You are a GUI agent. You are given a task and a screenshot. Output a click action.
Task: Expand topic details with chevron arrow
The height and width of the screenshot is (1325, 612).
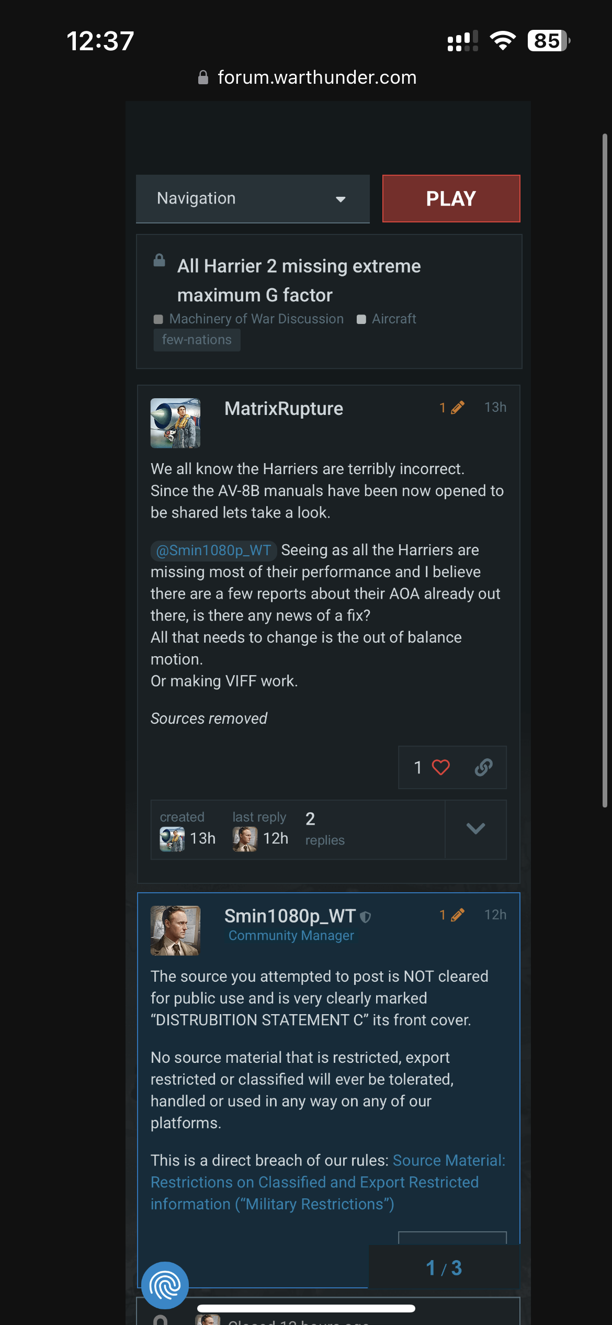point(475,829)
